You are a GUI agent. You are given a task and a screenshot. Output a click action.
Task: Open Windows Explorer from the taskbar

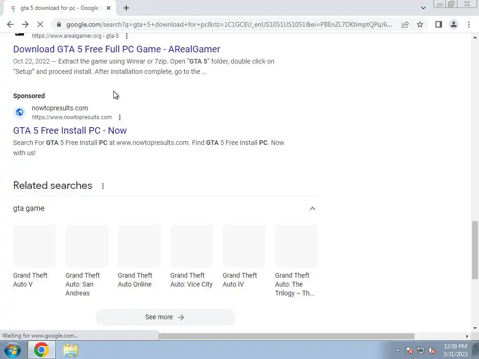[x=71, y=350]
